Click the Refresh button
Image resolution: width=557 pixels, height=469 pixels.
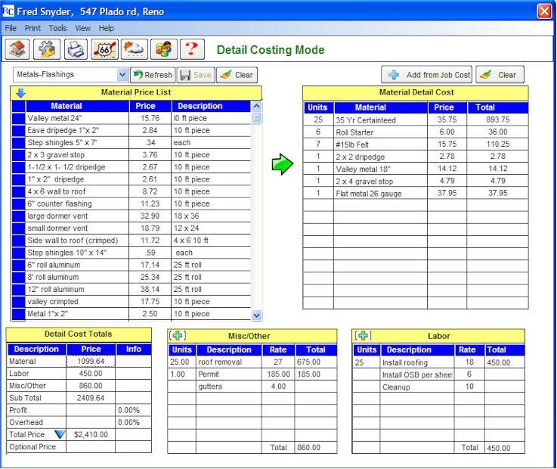(x=153, y=75)
